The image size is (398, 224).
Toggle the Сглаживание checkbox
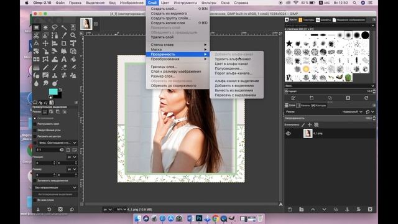pos(35,118)
